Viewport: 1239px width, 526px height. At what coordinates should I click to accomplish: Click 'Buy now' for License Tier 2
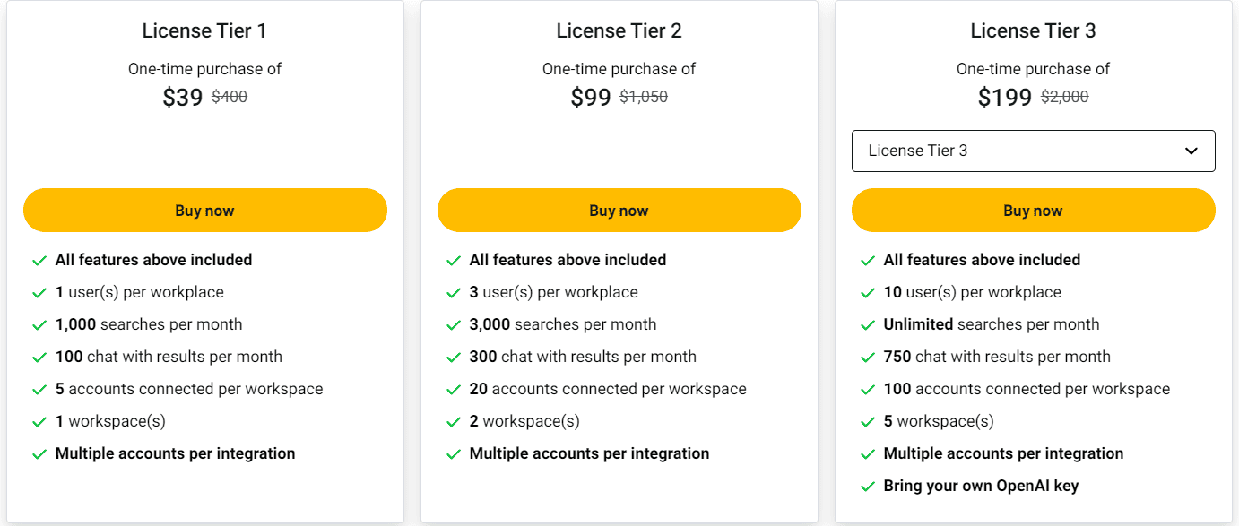[x=619, y=210]
